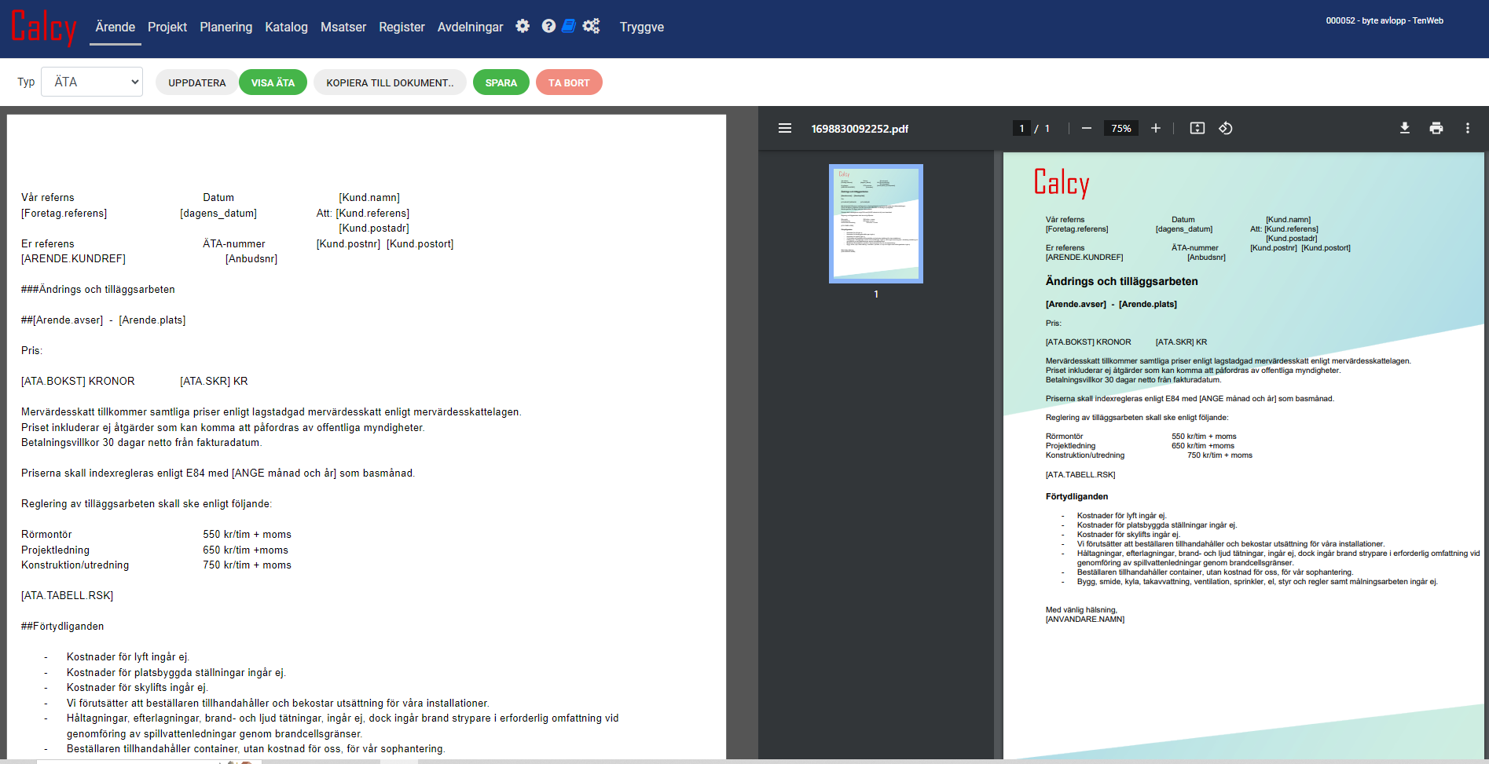
Task: Fit PDF page to window
Action: click(1197, 128)
